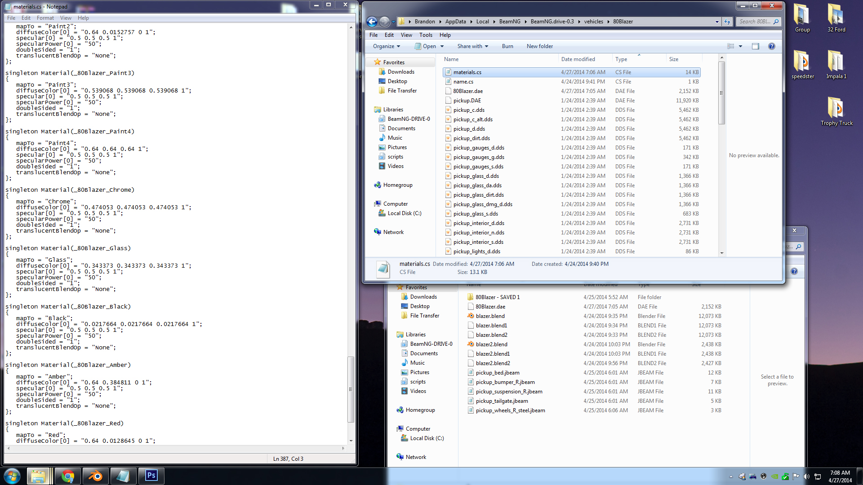Click the refresh icon beside the address bar

coord(727,22)
